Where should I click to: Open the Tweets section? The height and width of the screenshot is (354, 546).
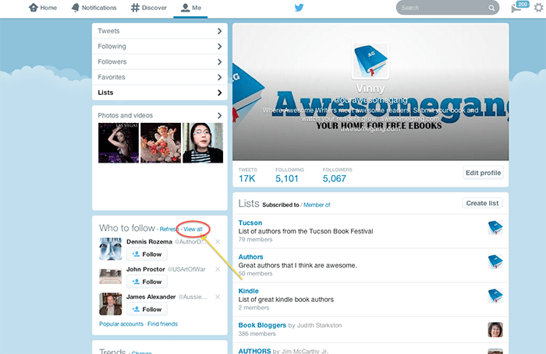coord(159,31)
